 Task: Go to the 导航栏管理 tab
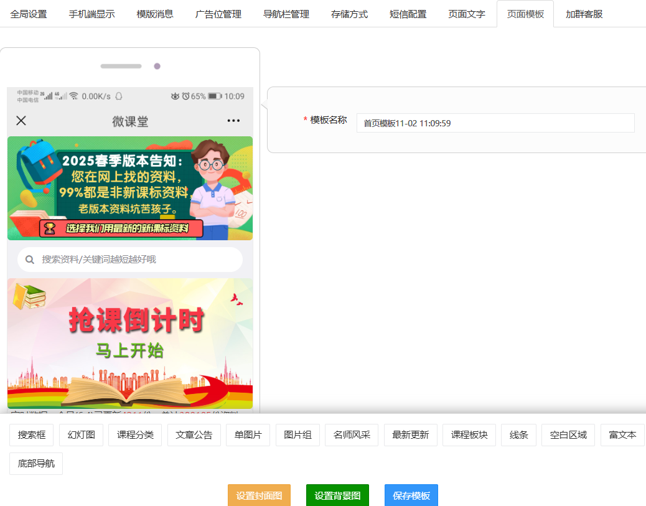(286, 14)
